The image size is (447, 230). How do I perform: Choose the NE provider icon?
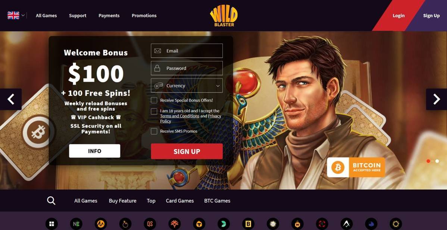tap(76, 224)
